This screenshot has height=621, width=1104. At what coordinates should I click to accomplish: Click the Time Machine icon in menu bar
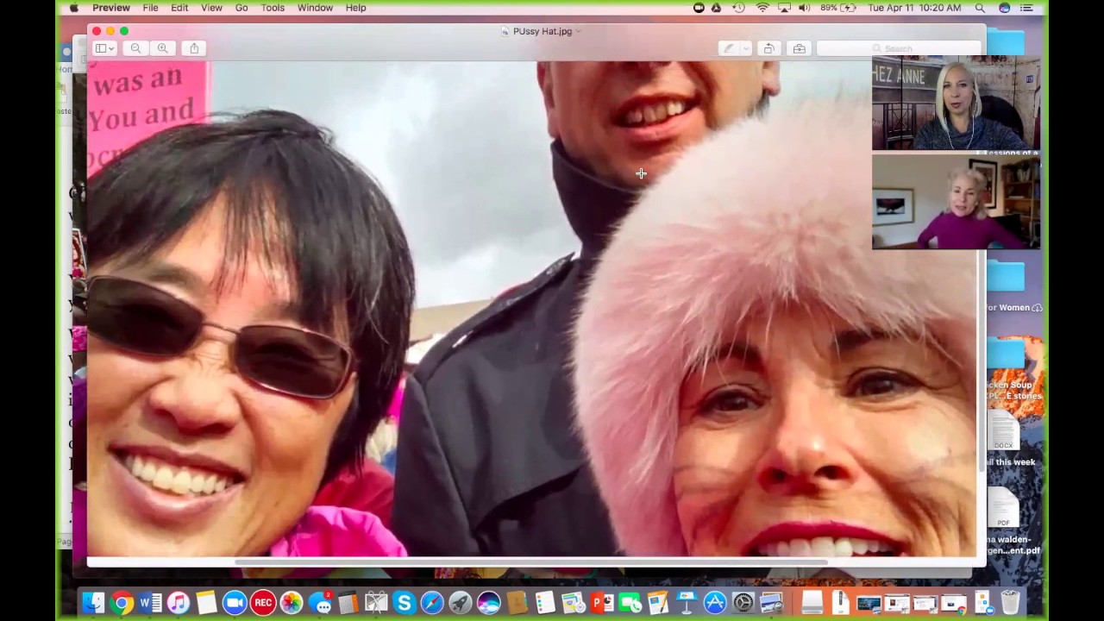point(739,8)
